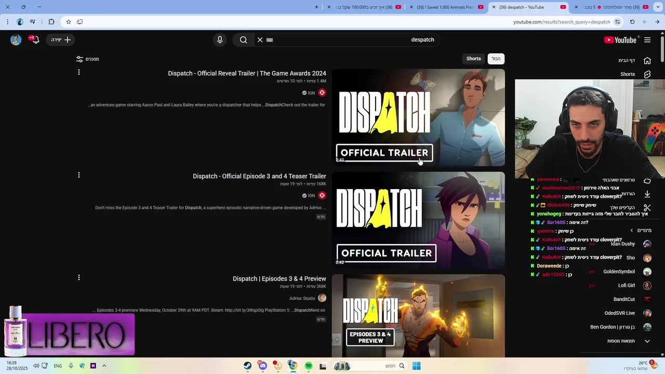Open browser media controls icon
Image resolution: width=665 pixels, height=374 pixels.
pos(33,22)
